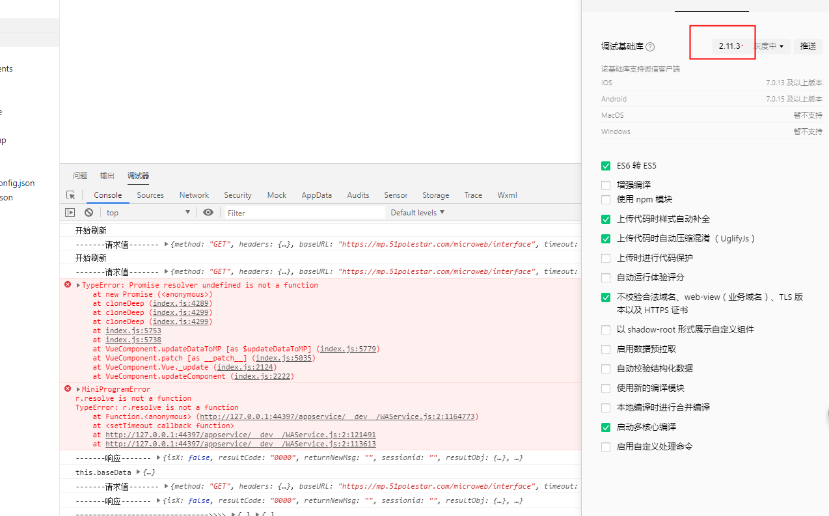Toggle the console sidebar panel icon
Viewport: 829px width, 516px height.
pos(70,213)
